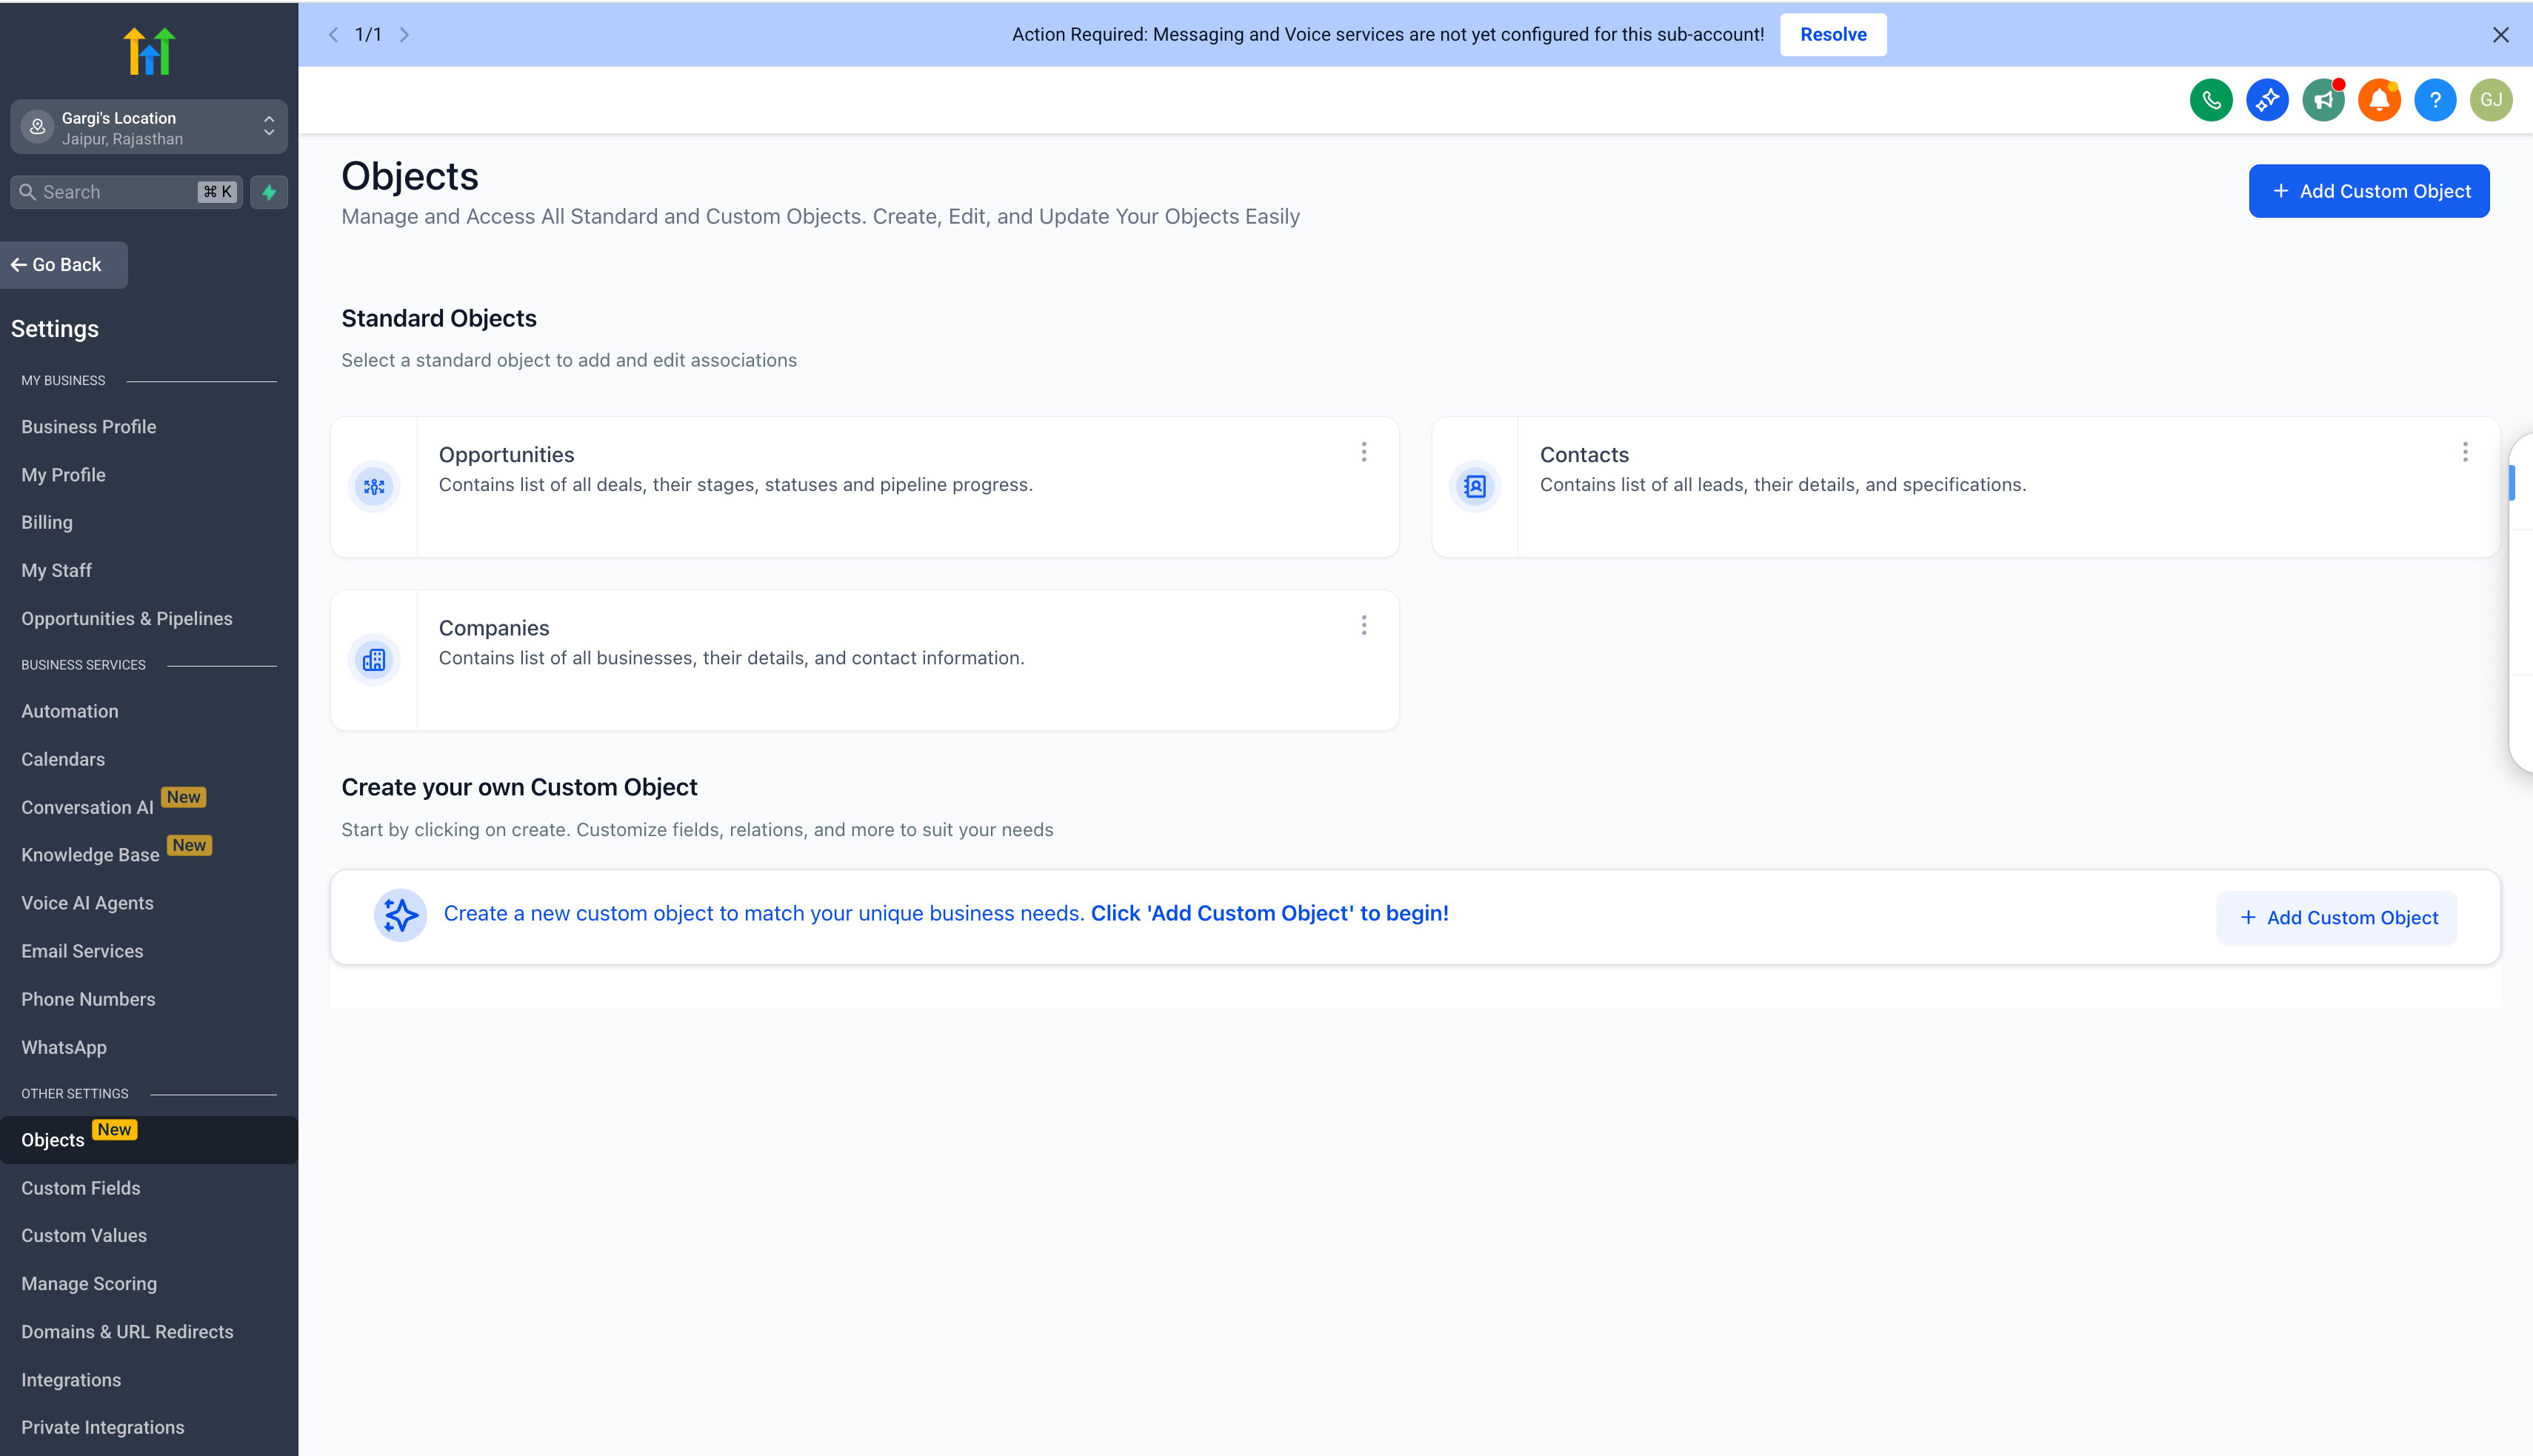Open help with the question mark icon
2533x1456 pixels.
[x=2435, y=100]
